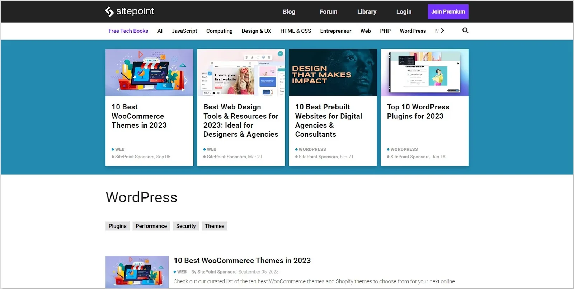The height and width of the screenshot is (289, 574).
Task: Filter by the Security tag
Action: point(186,226)
